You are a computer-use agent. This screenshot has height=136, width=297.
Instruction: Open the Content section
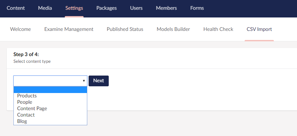pos(16,8)
